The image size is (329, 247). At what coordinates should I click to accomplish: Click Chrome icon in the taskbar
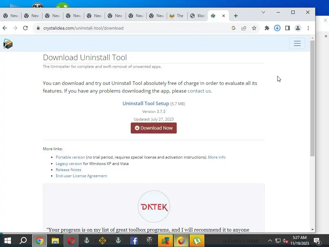(39, 241)
